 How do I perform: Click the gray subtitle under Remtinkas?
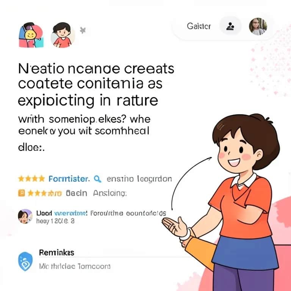[x=75, y=266]
